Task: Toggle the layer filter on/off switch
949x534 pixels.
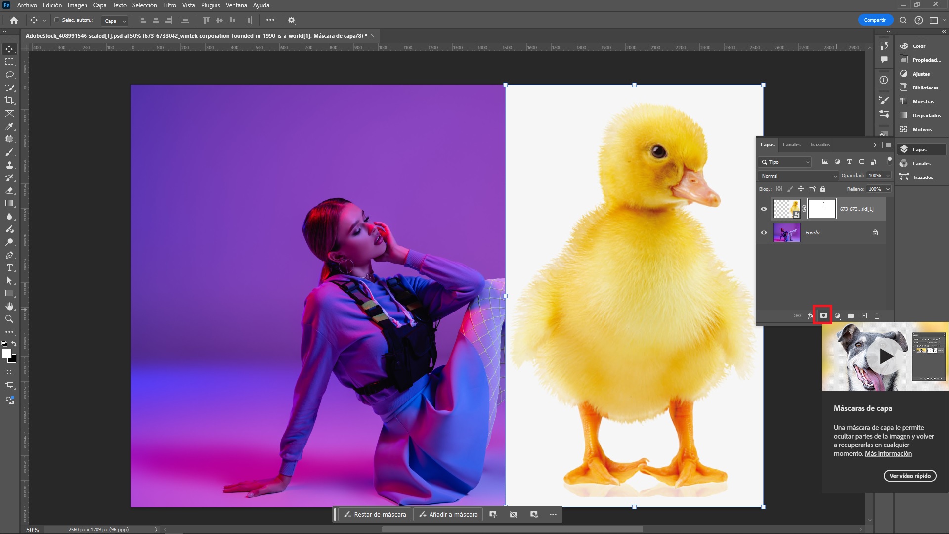Action: point(889,160)
